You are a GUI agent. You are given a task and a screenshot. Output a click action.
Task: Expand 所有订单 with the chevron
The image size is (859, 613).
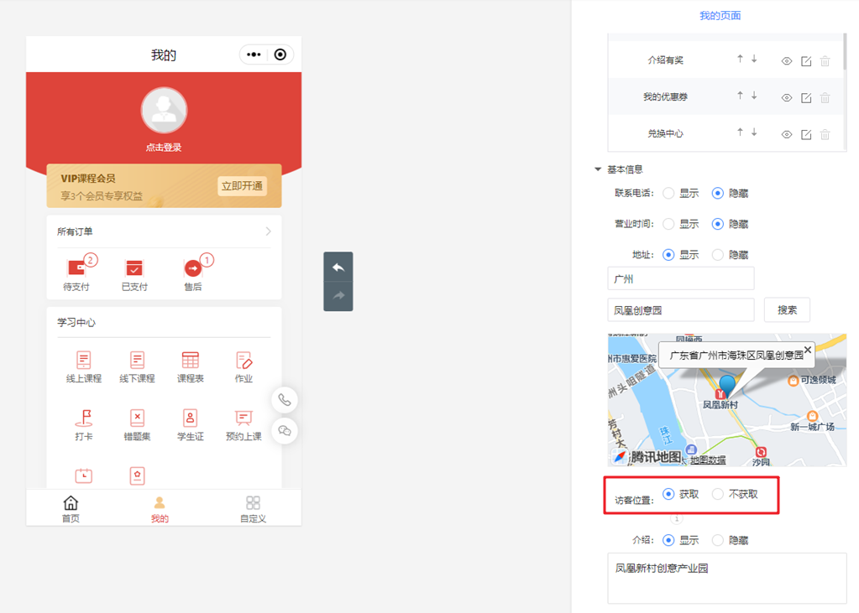[x=268, y=231]
